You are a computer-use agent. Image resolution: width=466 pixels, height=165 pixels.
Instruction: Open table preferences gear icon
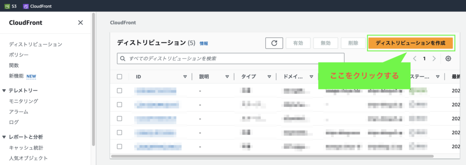(x=448, y=58)
